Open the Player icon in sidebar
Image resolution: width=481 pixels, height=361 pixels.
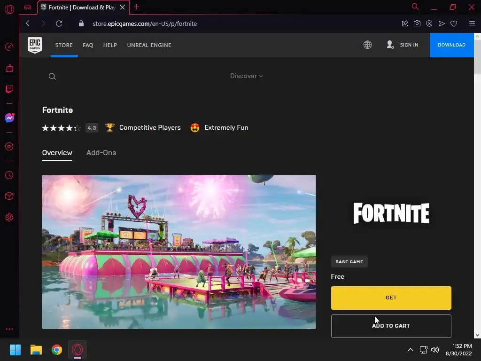(x=9, y=147)
